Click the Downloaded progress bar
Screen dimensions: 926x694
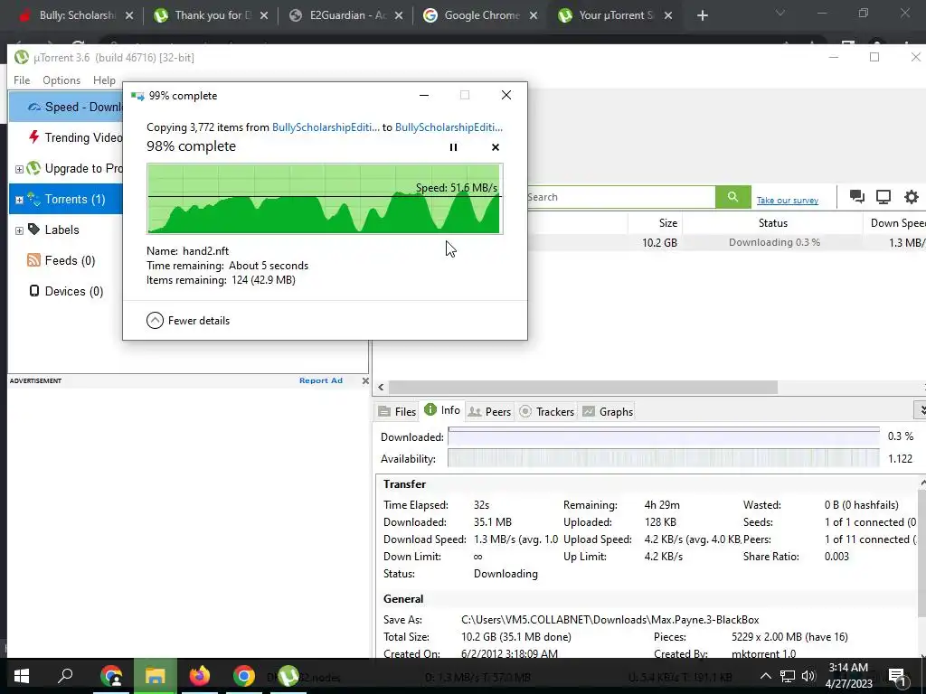click(x=663, y=436)
